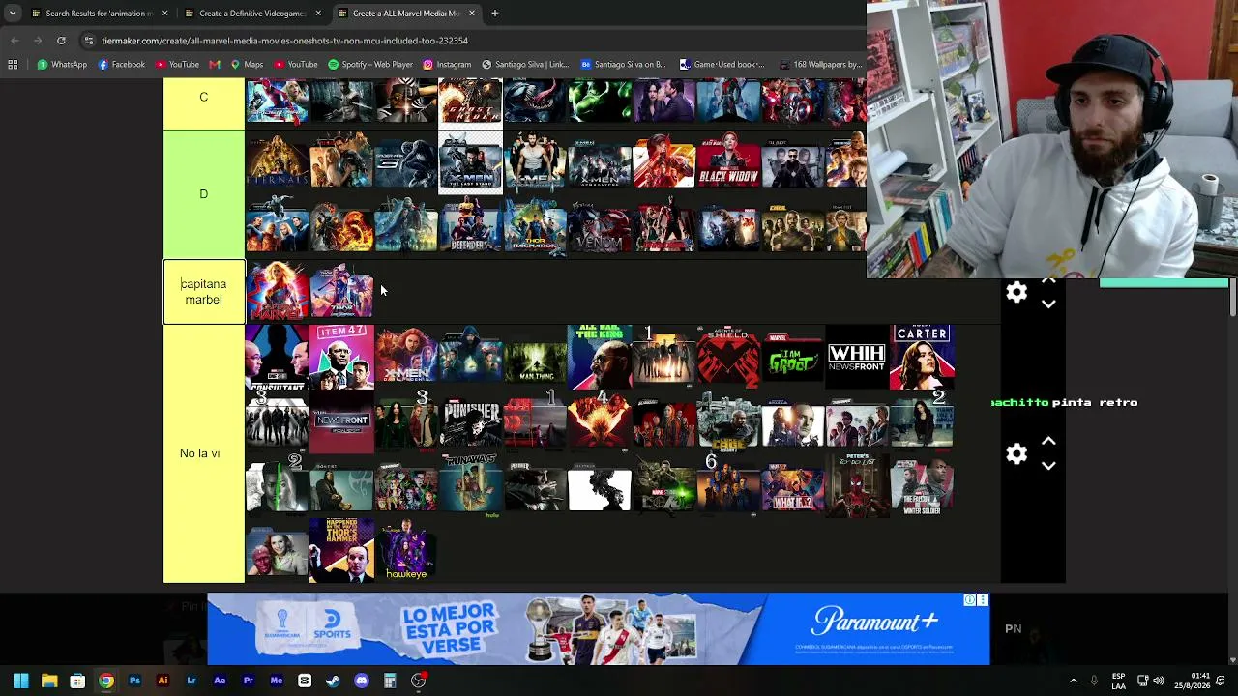The image size is (1238, 696).
Task: Launch Steam from the taskbar
Action: click(333, 681)
